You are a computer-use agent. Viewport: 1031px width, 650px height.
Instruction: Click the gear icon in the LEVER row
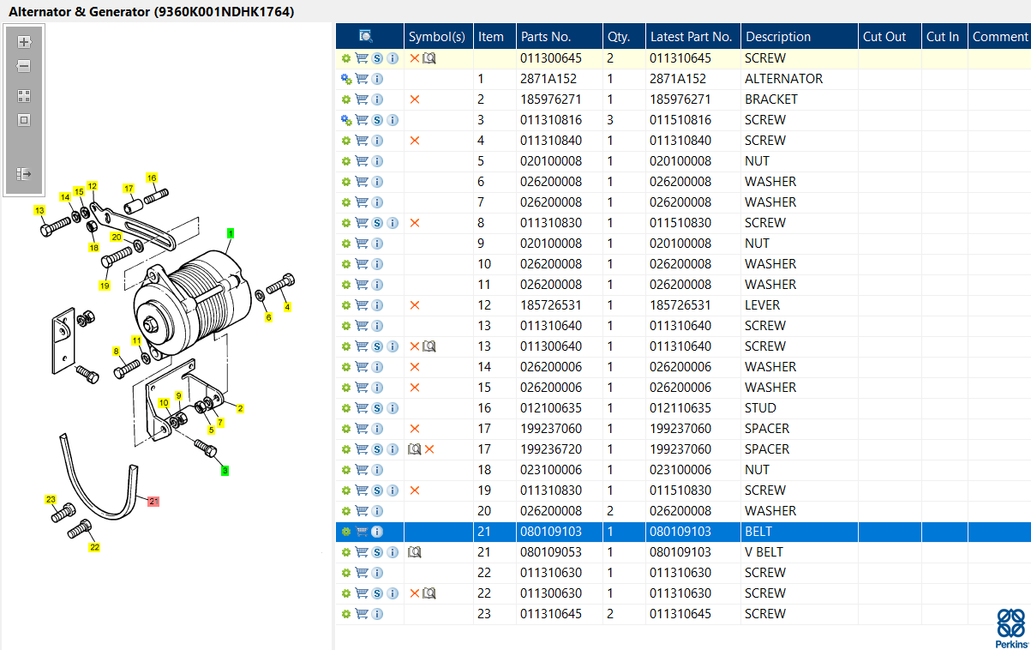(x=346, y=305)
